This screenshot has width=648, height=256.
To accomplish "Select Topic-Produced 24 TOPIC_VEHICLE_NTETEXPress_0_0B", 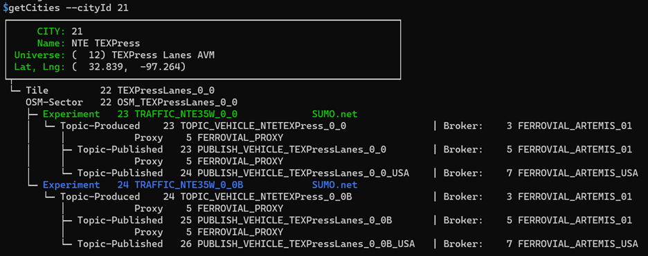I will (x=206, y=197).
